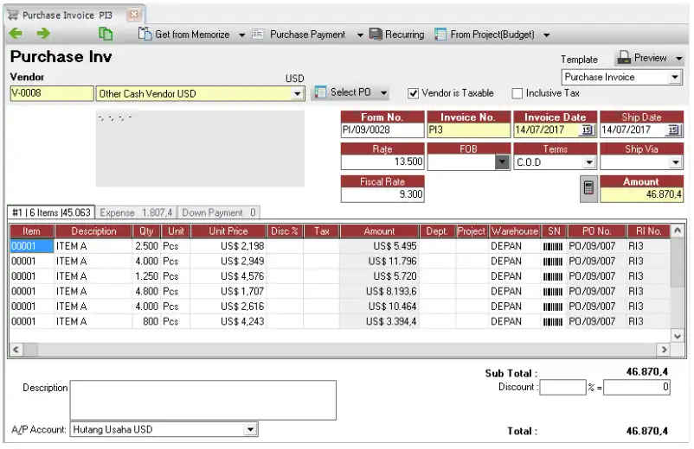Click unit price US$ 2,949 cell
The image size is (694, 449).
click(228, 262)
